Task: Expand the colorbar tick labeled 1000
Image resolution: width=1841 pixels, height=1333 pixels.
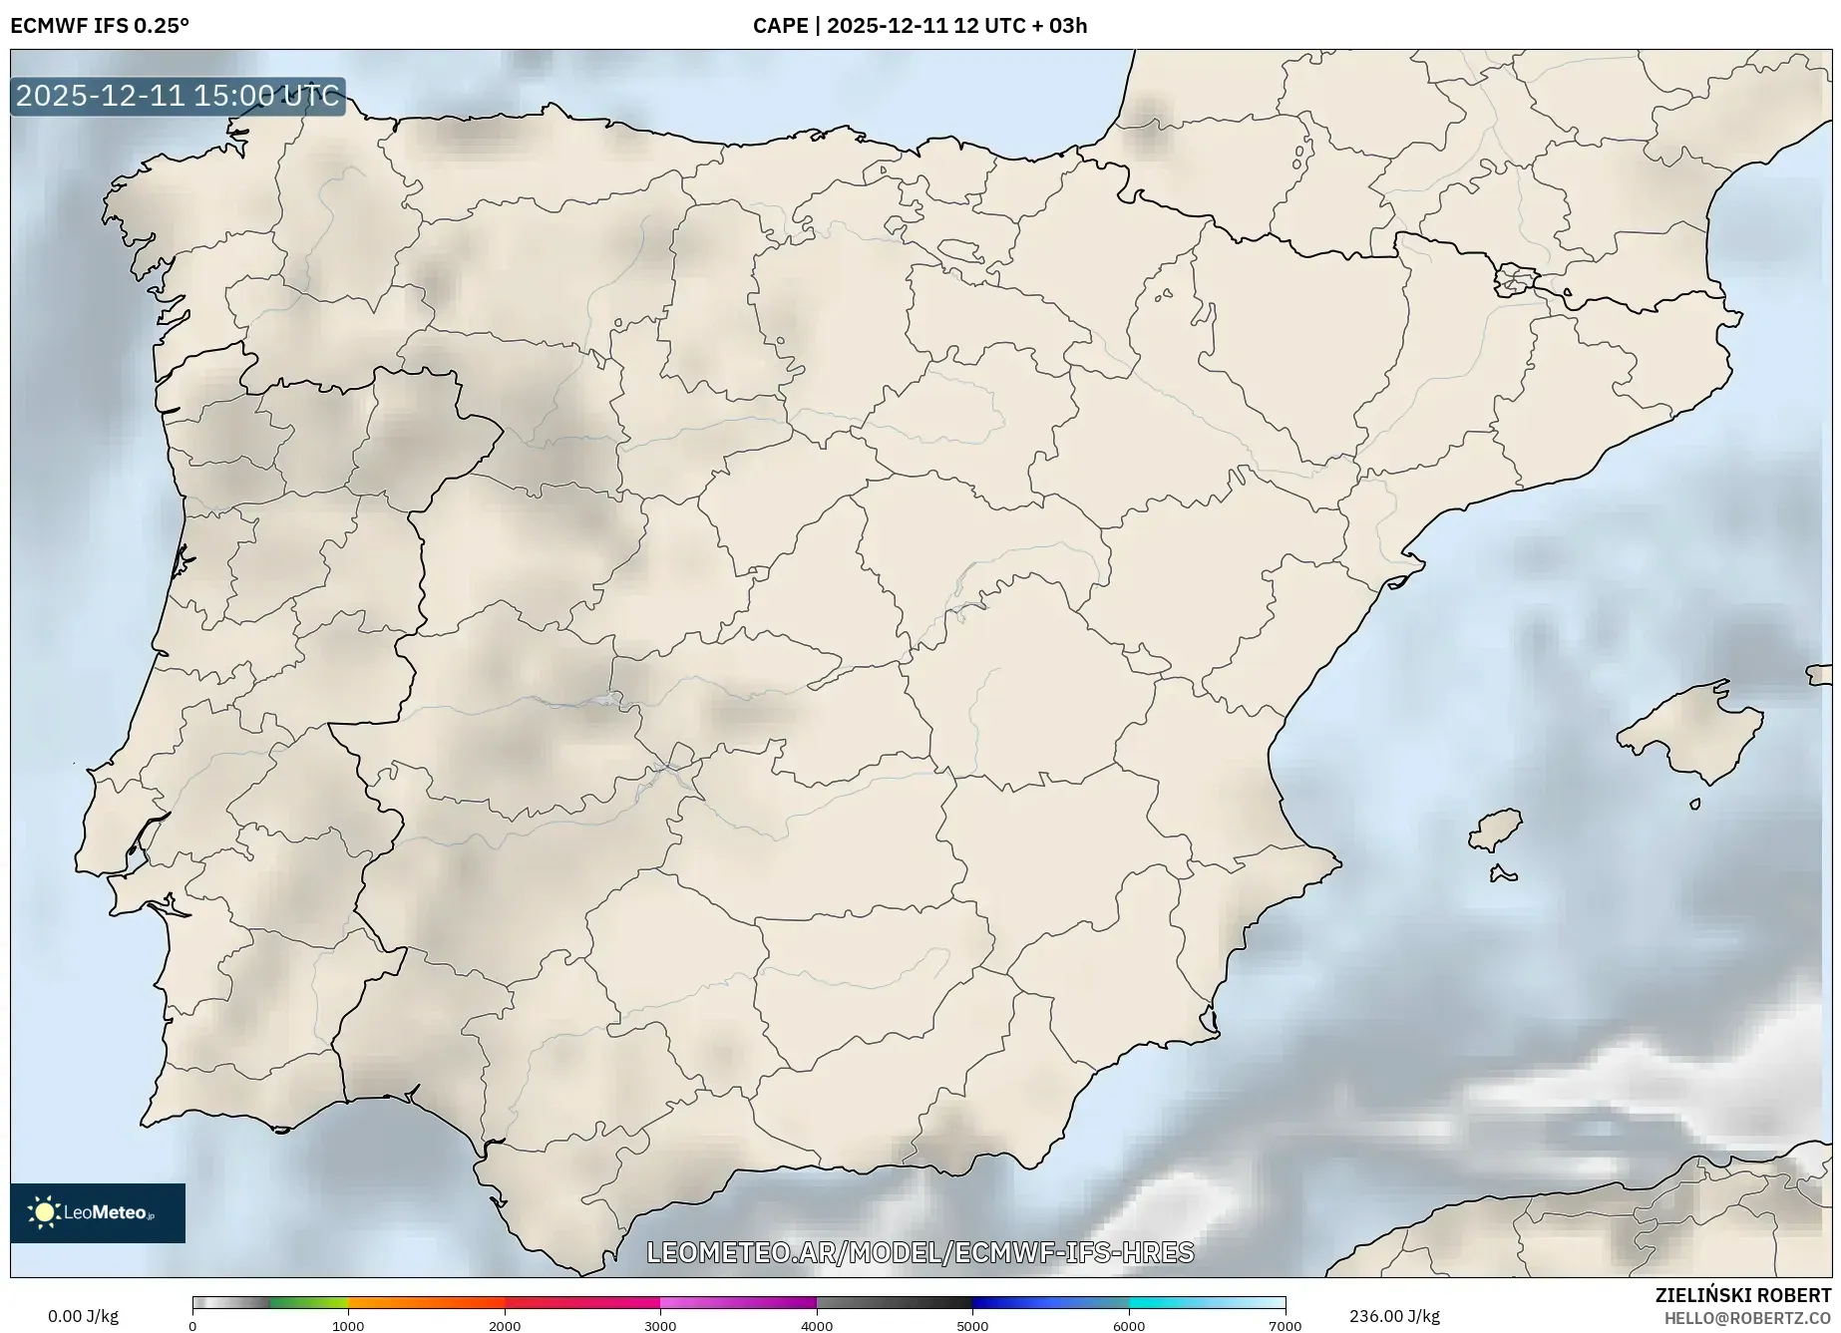Action: tap(347, 1326)
